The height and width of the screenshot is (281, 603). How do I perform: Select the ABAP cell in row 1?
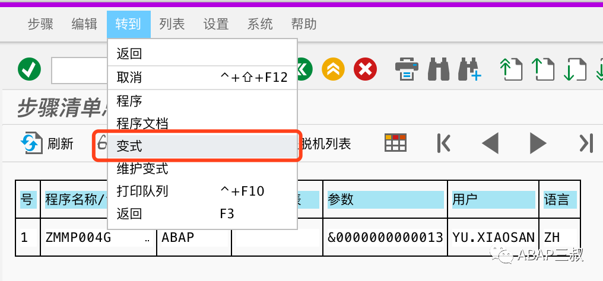[194, 238]
